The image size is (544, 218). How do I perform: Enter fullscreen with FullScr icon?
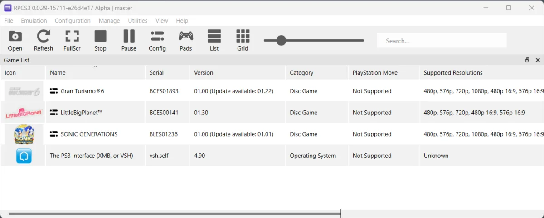click(72, 40)
